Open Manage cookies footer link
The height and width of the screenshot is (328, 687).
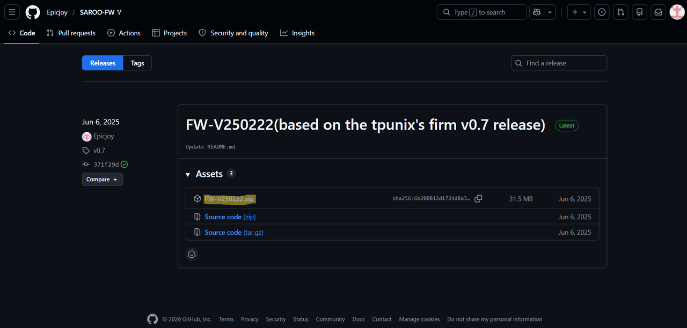419,319
